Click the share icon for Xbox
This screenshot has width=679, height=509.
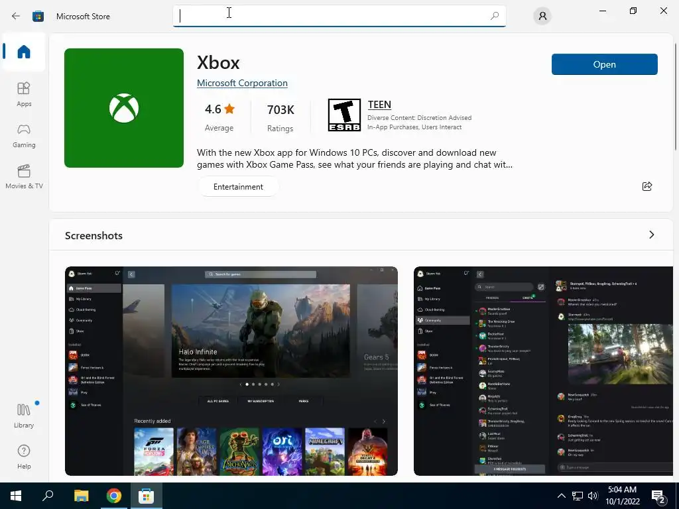[647, 186]
